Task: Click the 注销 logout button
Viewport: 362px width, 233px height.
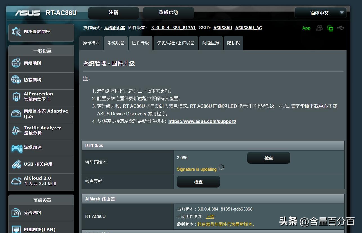Action: 114,13
